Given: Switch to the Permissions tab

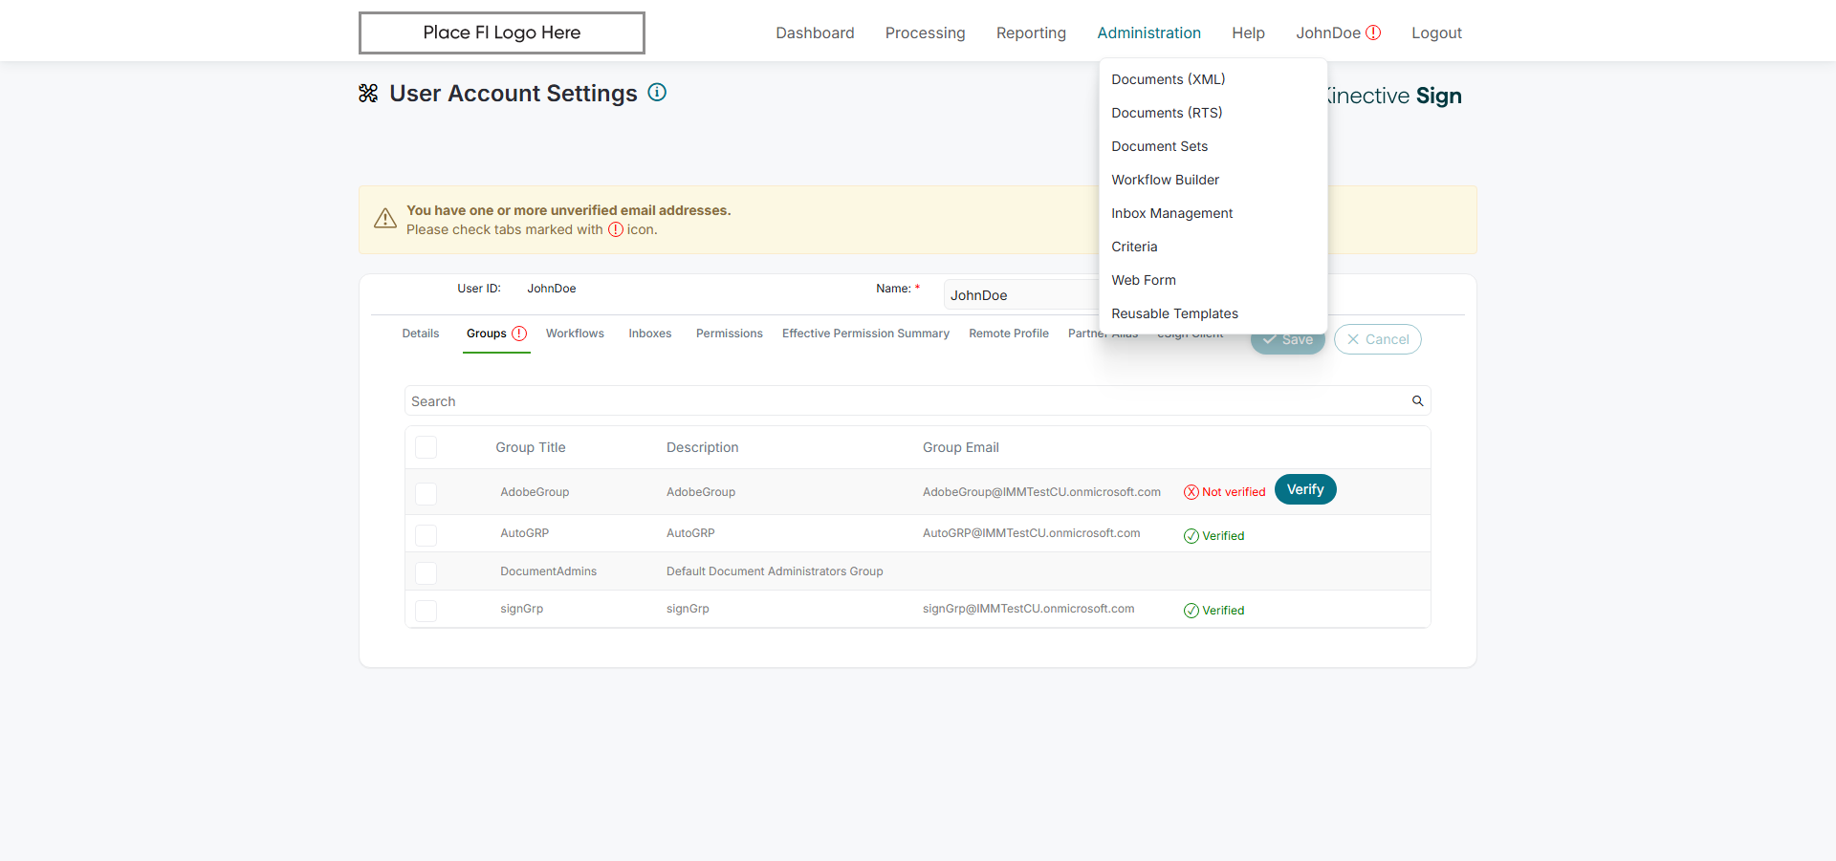Looking at the screenshot, I should [x=729, y=334].
